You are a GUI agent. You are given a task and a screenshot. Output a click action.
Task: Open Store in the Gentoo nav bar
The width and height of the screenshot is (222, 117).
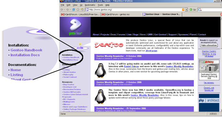143,34
